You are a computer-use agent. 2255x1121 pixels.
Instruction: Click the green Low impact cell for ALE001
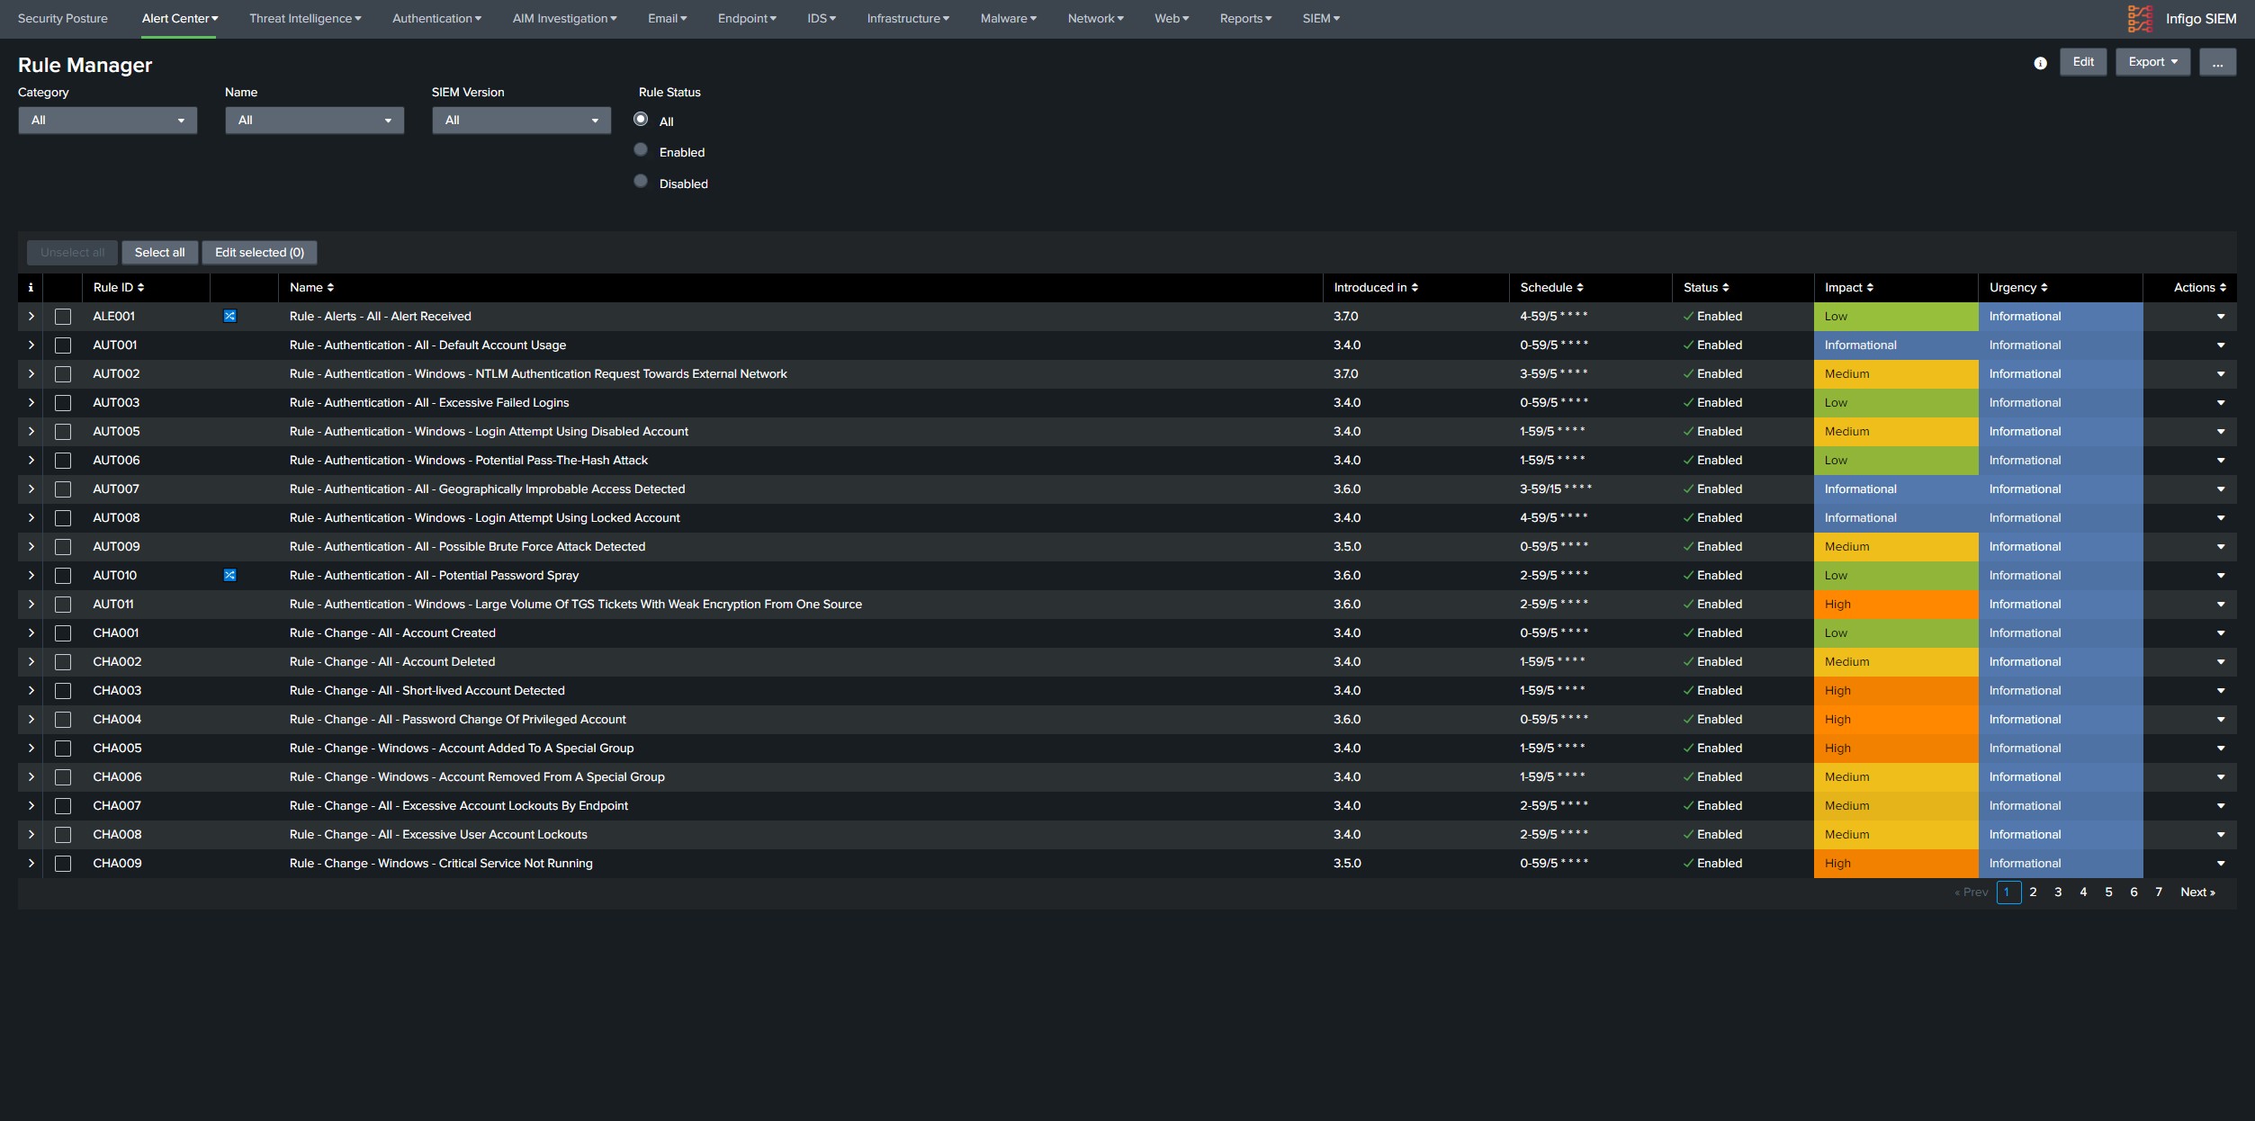[1896, 317]
